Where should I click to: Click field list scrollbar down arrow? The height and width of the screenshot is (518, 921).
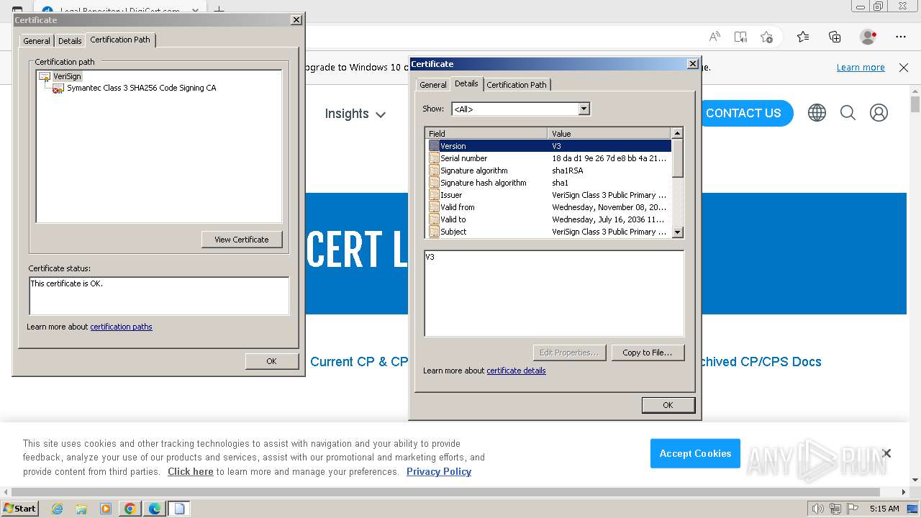coord(677,232)
